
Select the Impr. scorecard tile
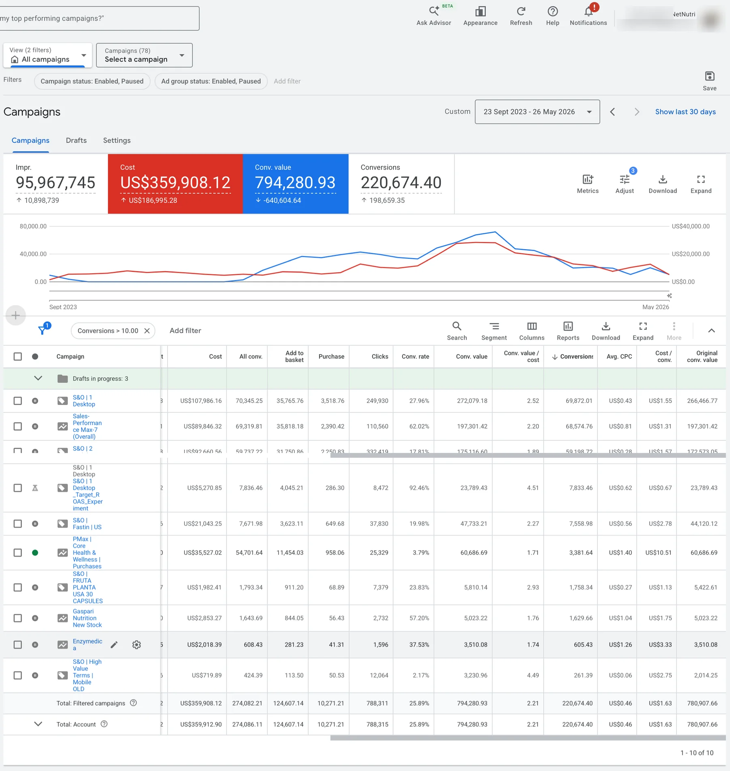tap(56, 184)
